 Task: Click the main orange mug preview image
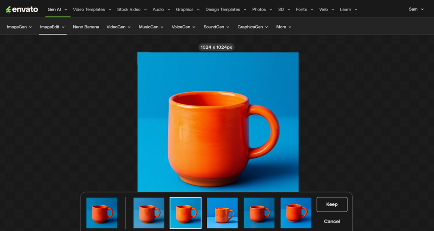(x=218, y=122)
